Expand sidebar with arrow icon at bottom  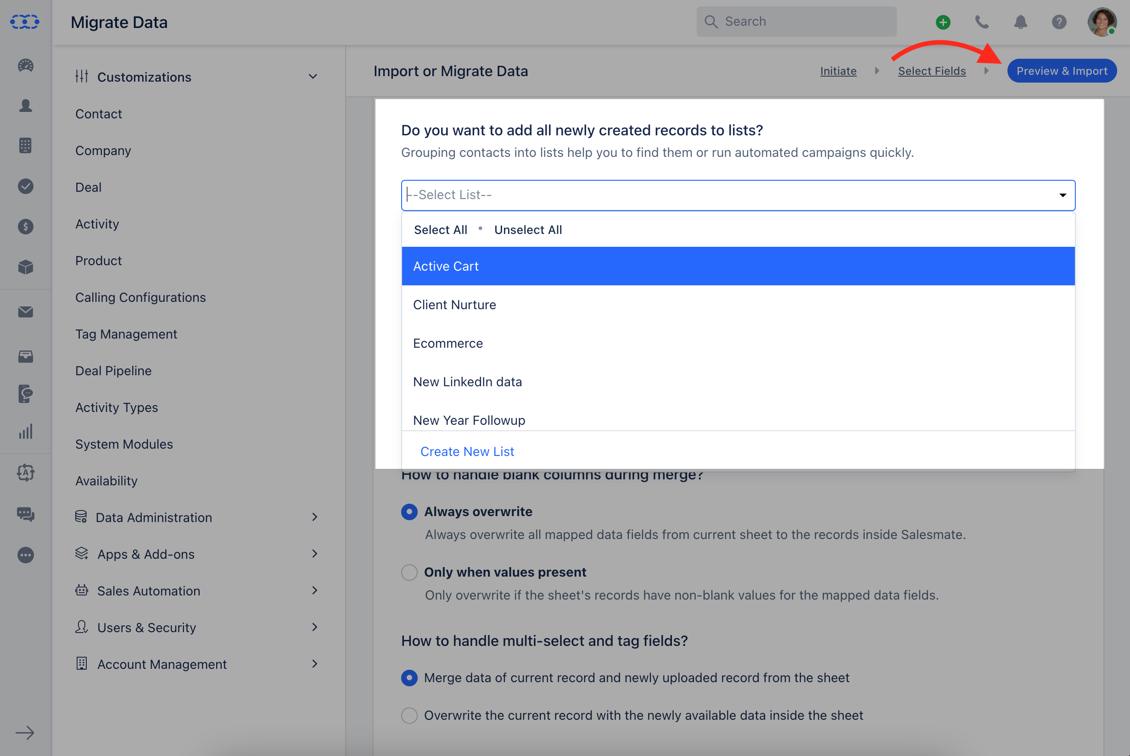[x=25, y=733]
